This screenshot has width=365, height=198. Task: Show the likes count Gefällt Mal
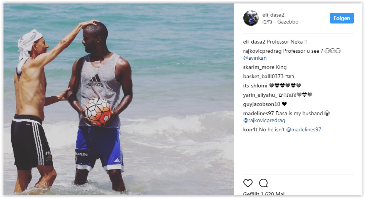pos(264,193)
